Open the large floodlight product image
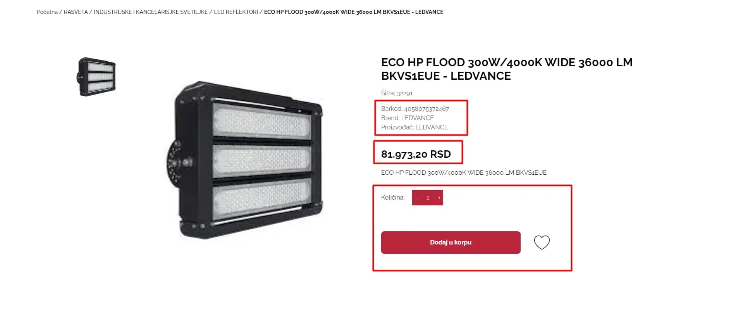736x322 pixels. tap(245, 160)
